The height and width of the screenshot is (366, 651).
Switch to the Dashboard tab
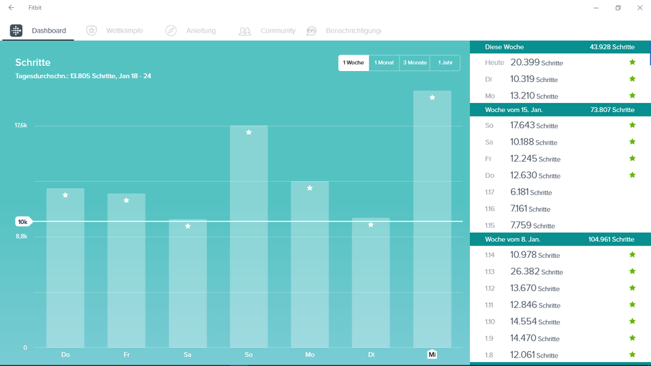(38, 31)
